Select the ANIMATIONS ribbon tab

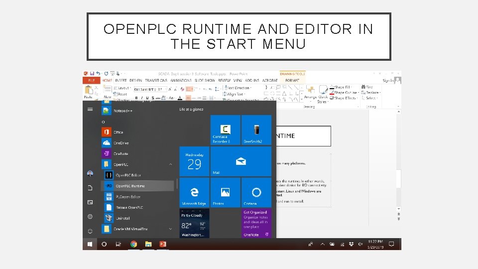[181, 80]
